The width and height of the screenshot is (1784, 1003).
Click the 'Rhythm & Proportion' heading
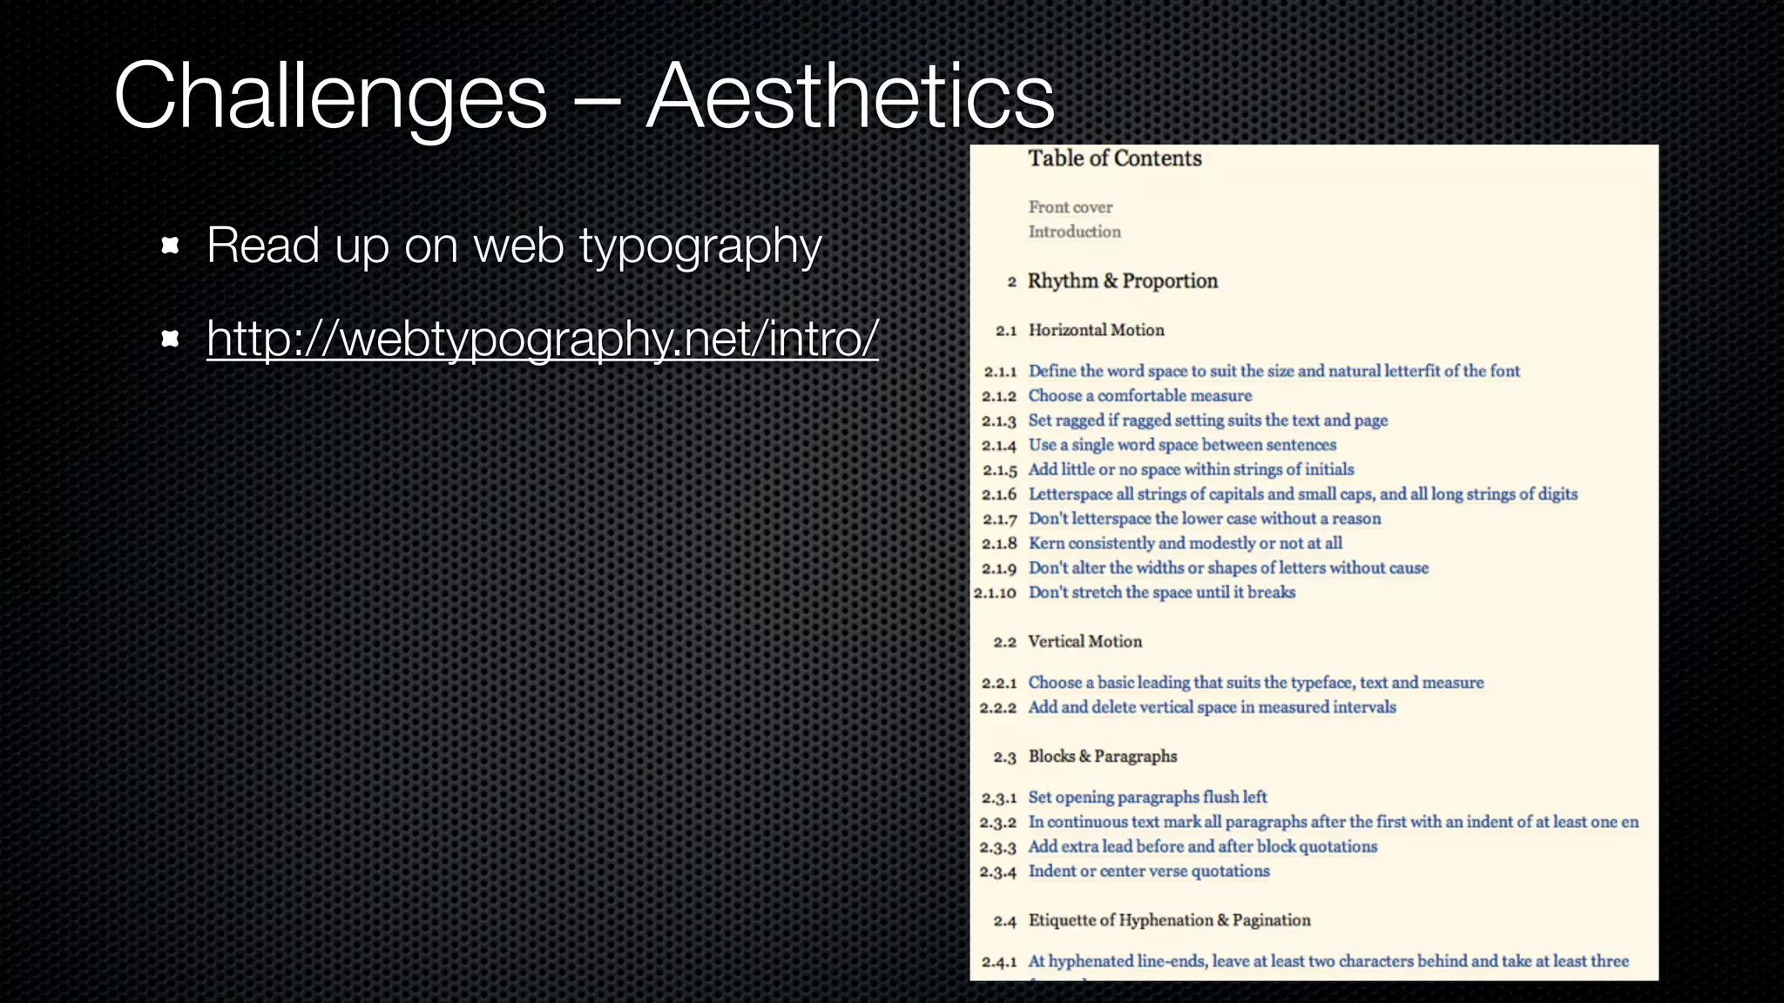click(1123, 280)
